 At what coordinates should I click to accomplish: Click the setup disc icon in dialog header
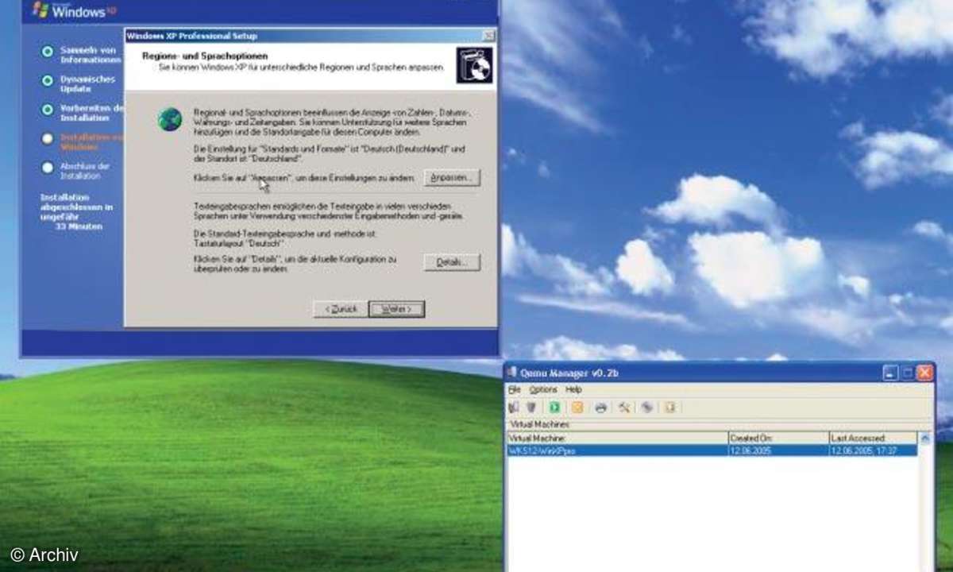tap(474, 65)
